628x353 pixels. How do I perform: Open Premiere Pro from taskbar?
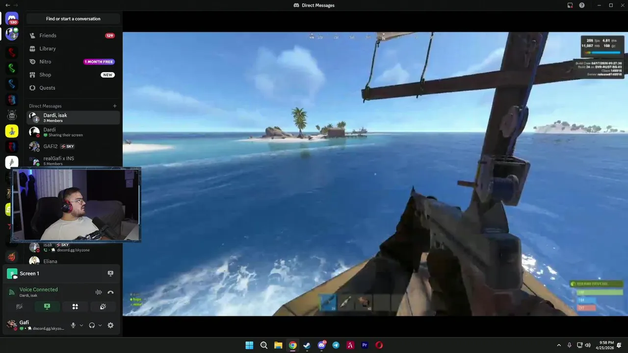click(365, 345)
